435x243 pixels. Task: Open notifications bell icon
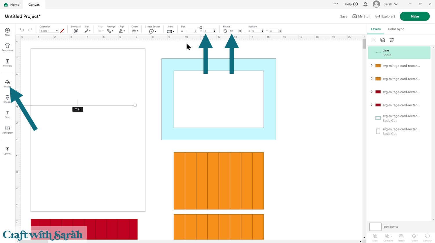(x=365, y=4)
